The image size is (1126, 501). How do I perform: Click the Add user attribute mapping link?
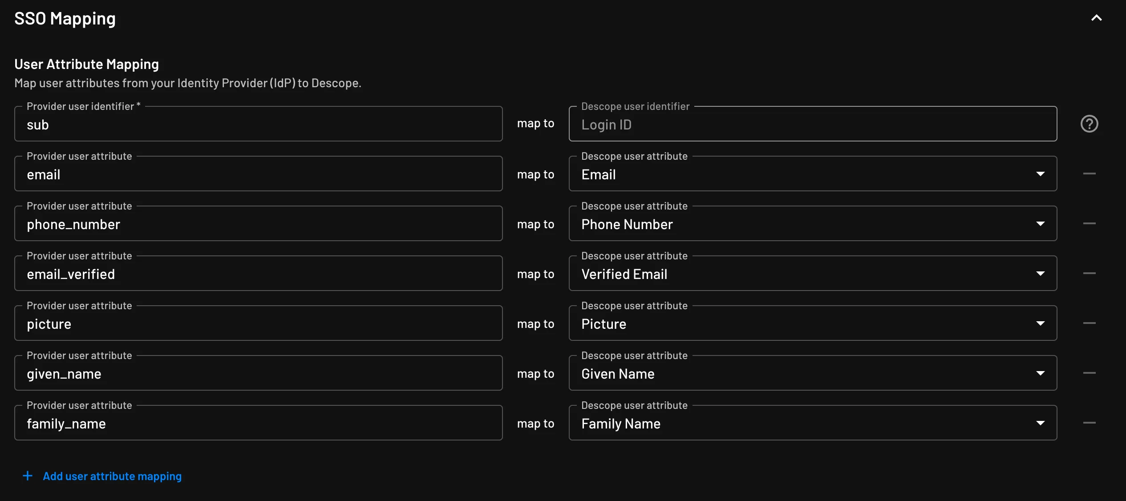(112, 476)
